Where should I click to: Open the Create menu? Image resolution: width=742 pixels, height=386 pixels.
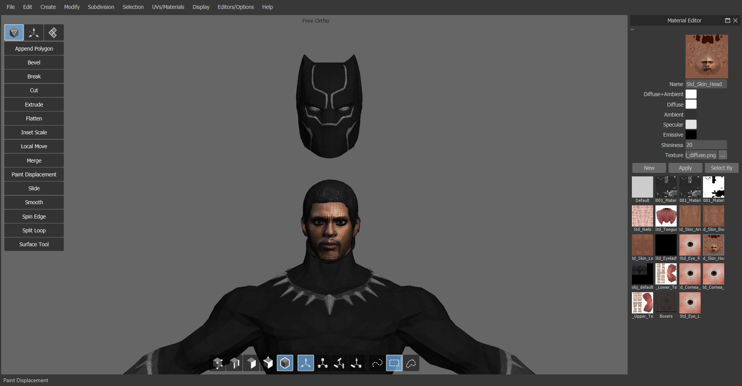point(48,7)
